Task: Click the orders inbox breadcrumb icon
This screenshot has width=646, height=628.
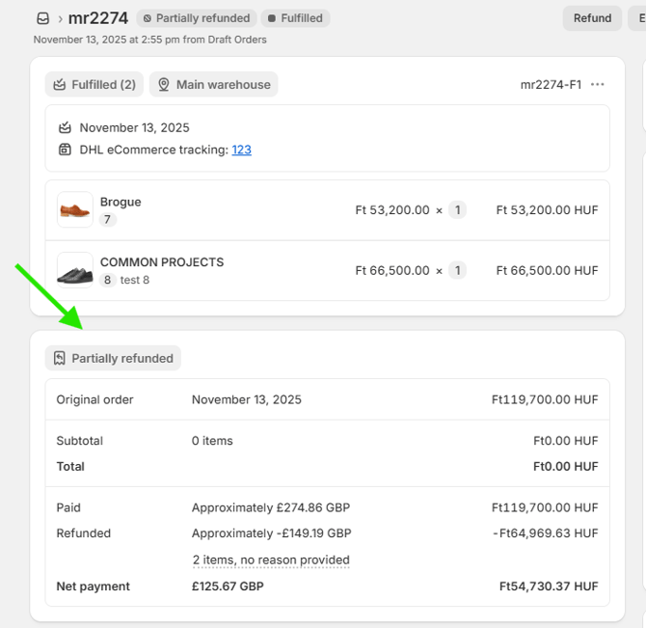Action: (42, 18)
